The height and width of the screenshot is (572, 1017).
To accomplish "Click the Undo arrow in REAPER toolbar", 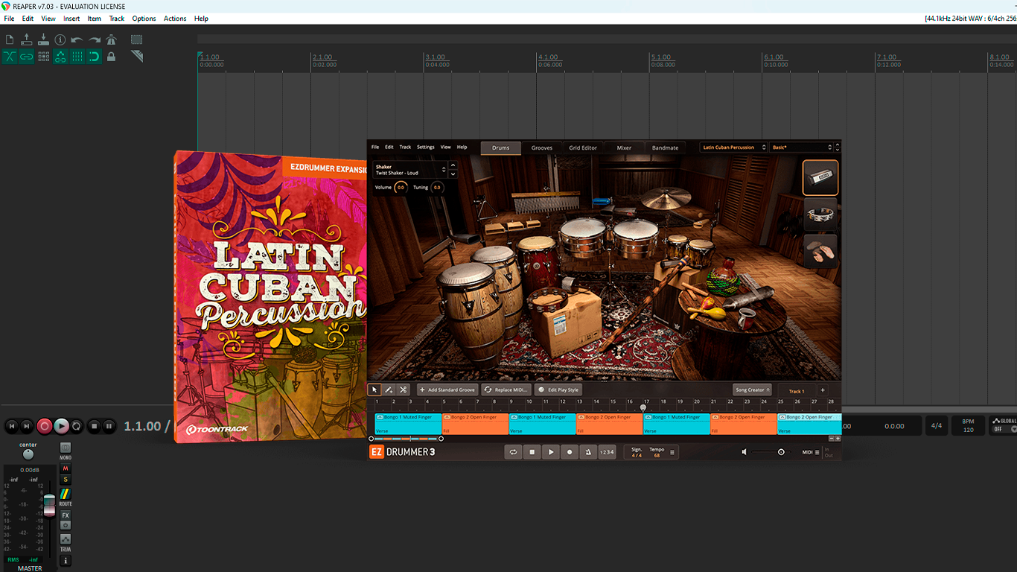I will pos(77,39).
